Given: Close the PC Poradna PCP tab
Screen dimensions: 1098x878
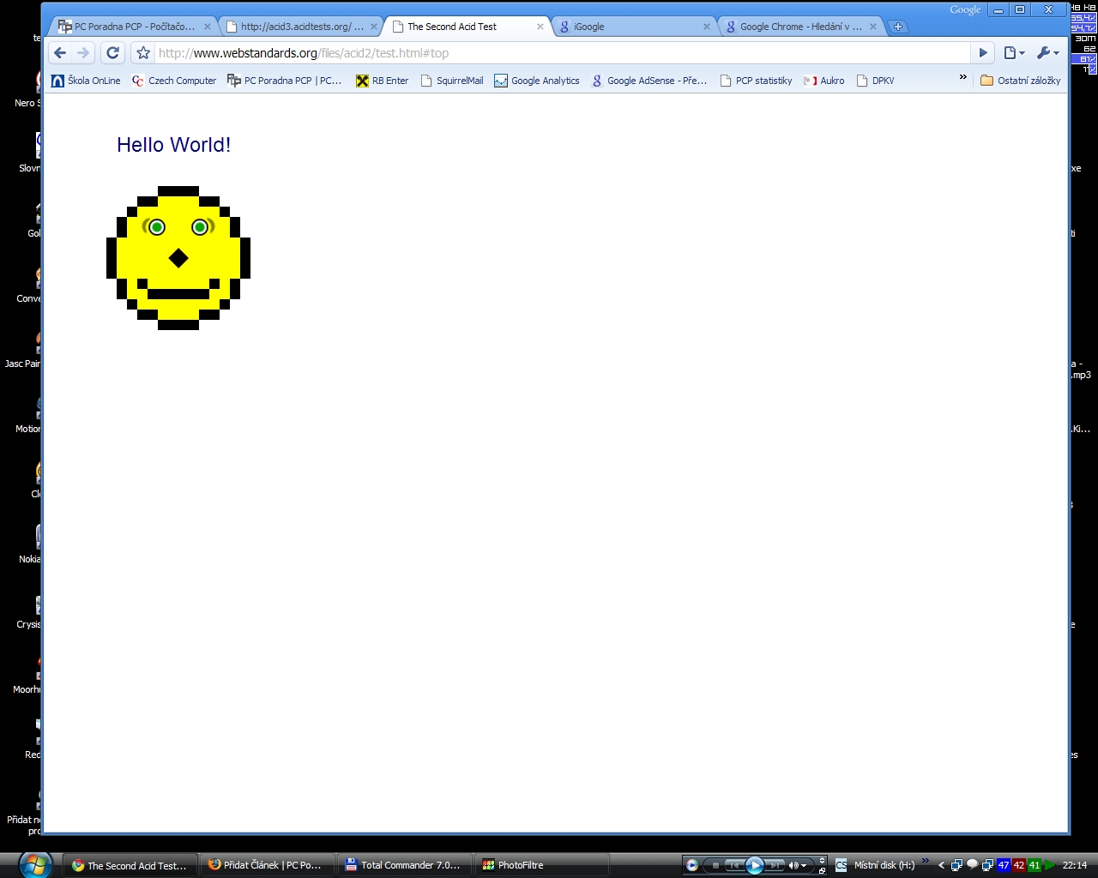Looking at the screenshot, I should click(208, 27).
